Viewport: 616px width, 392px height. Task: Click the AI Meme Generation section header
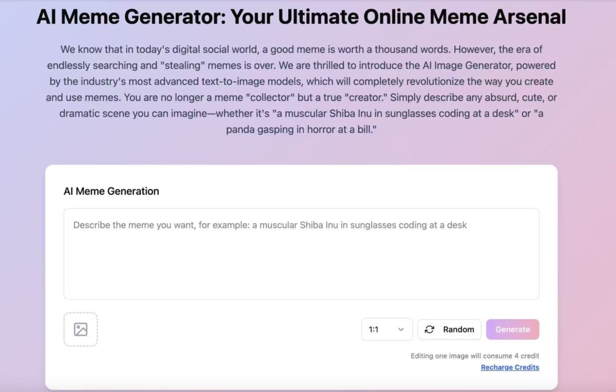(x=110, y=191)
